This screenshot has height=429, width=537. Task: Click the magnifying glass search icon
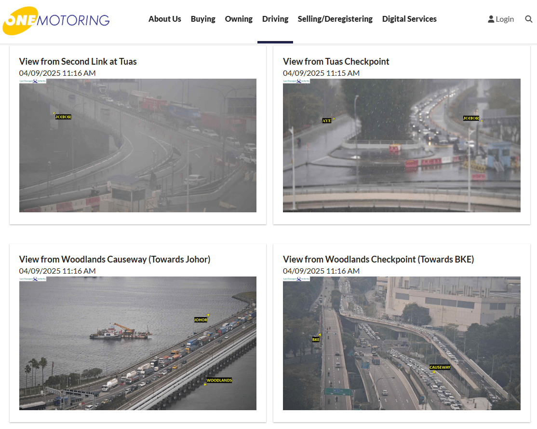click(529, 19)
